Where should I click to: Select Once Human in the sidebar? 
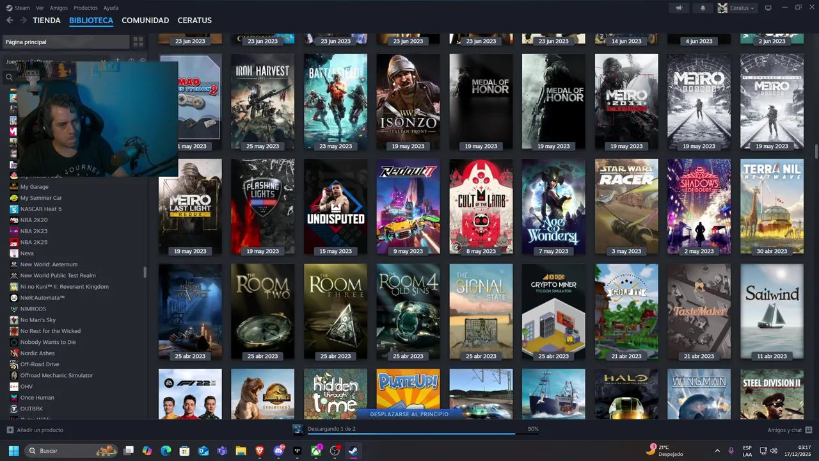(37, 398)
